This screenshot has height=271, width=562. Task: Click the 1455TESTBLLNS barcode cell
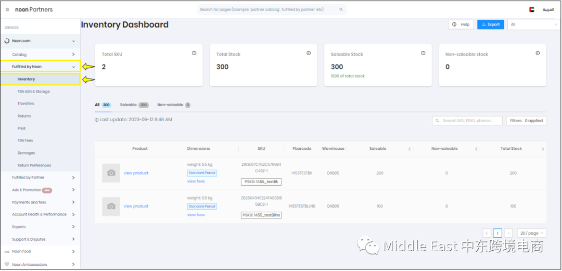coord(302,206)
